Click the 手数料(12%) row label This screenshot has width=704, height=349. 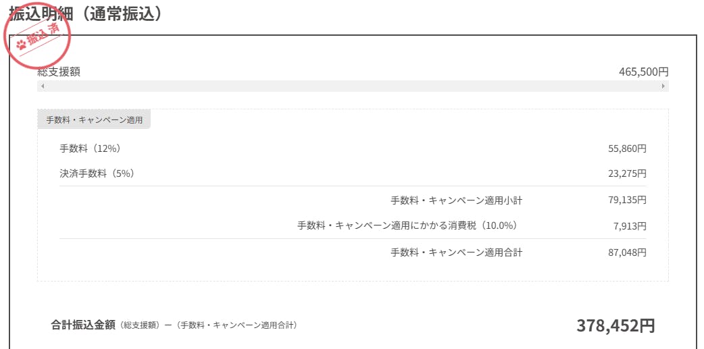click(x=90, y=148)
